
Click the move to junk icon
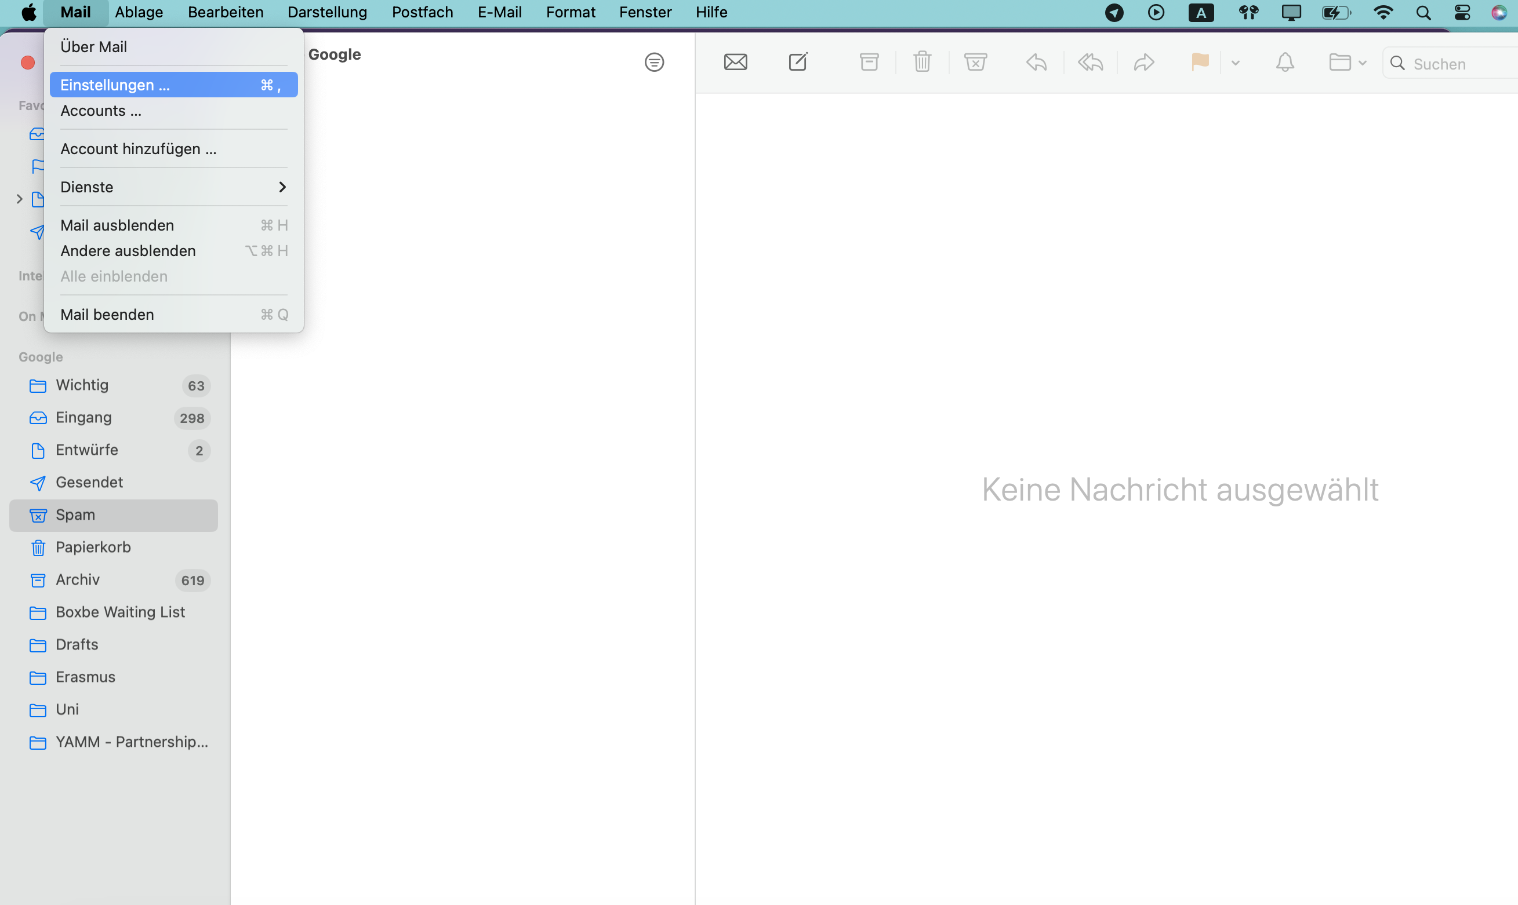pos(976,61)
